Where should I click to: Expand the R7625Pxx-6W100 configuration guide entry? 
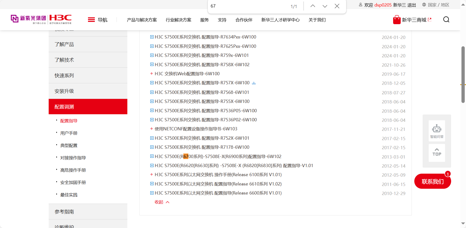click(152, 46)
